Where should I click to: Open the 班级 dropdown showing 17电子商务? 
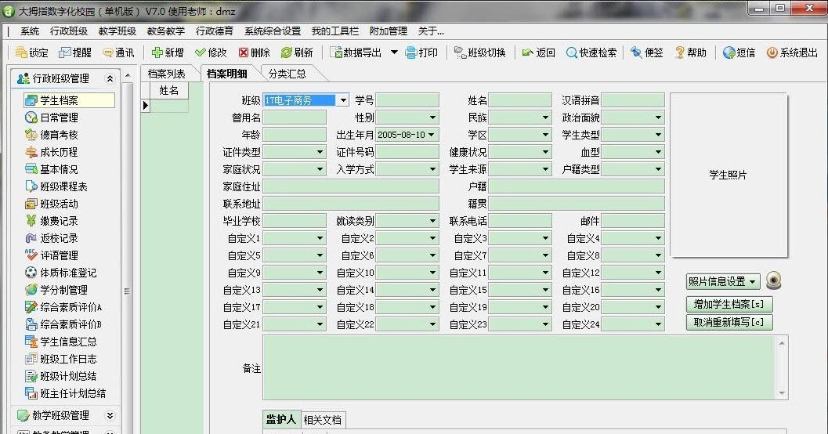click(343, 100)
